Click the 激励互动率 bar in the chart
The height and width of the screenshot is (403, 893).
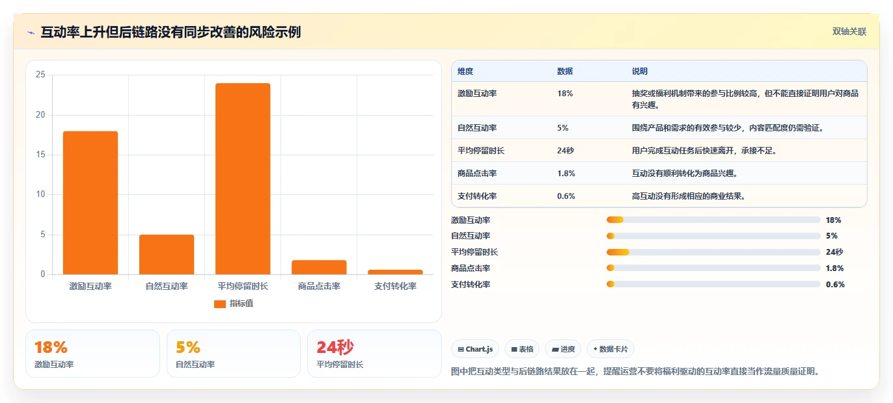click(90, 203)
